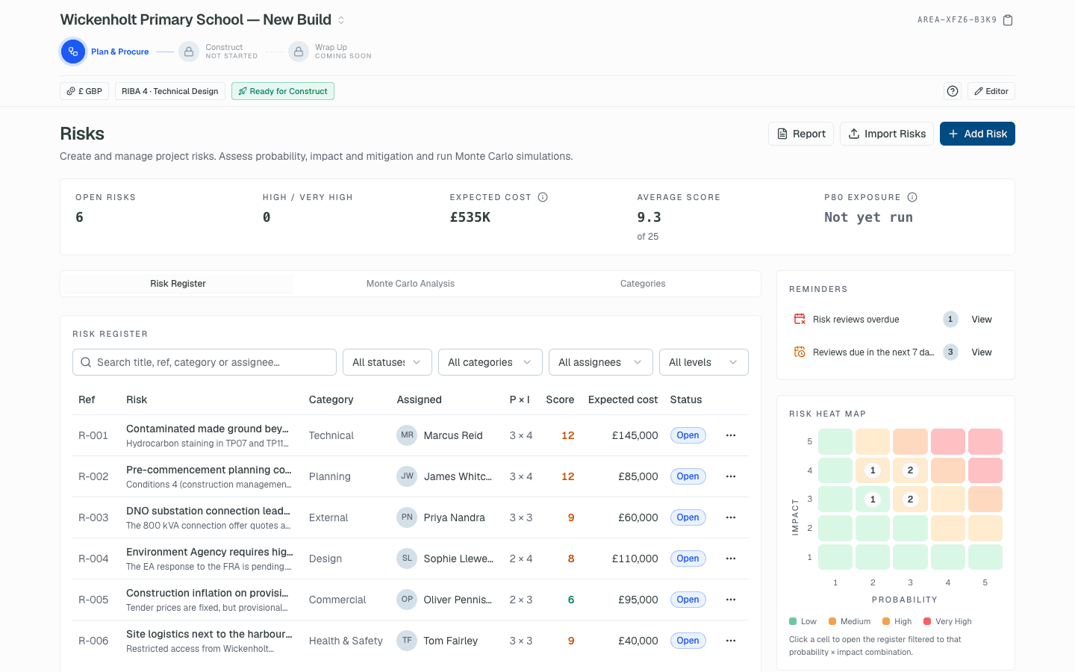Viewport: 1075px width, 672px height.
Task: Show P80 Exposure info tooltip icon
Action: coord(912,197)
